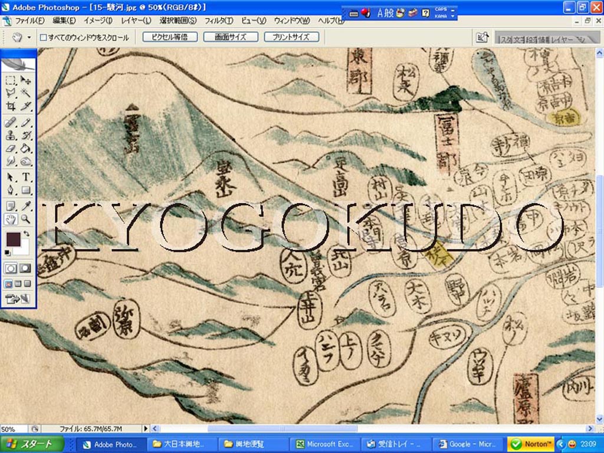
Task: Select the Polygonal Lasso tool
Action: coord(11,93)
